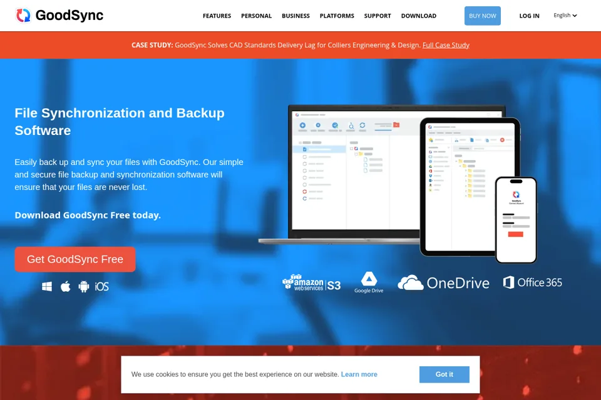This screenshot has width=601, height=400.
Task: Click the 'Download GoodSync Free today.' text
Action: click(x=88, y=215)
